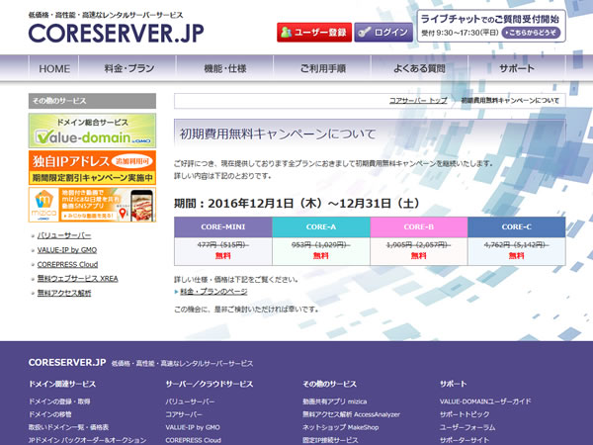Screen dimensions: 593x445
Task: Click the mizica app banner
Action: (x=92, y=205)
